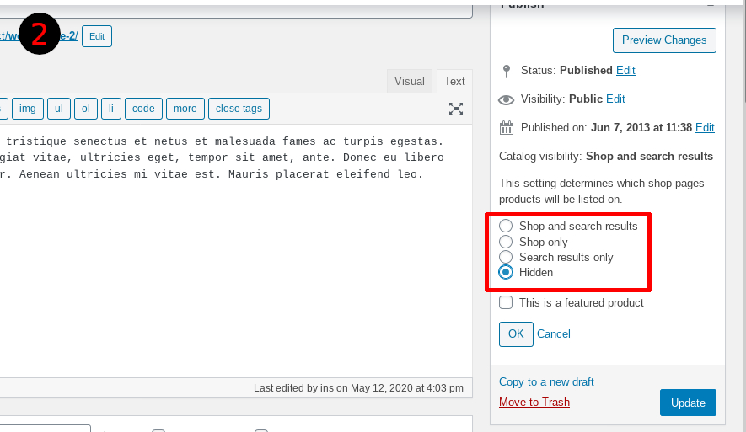Choose Search results only radio option
Viewport: 746px width, 432px height.
coord(506,257)
